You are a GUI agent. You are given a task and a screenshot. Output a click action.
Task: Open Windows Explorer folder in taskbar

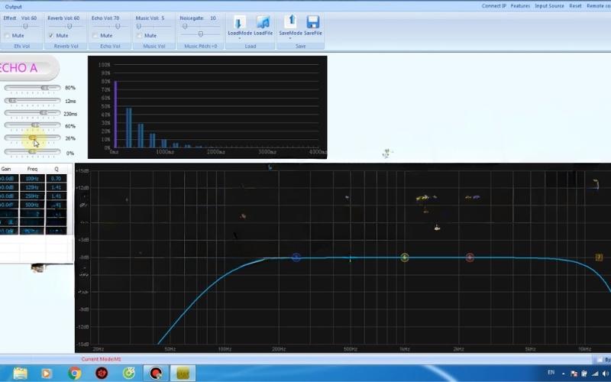click(x=20, y=373)
